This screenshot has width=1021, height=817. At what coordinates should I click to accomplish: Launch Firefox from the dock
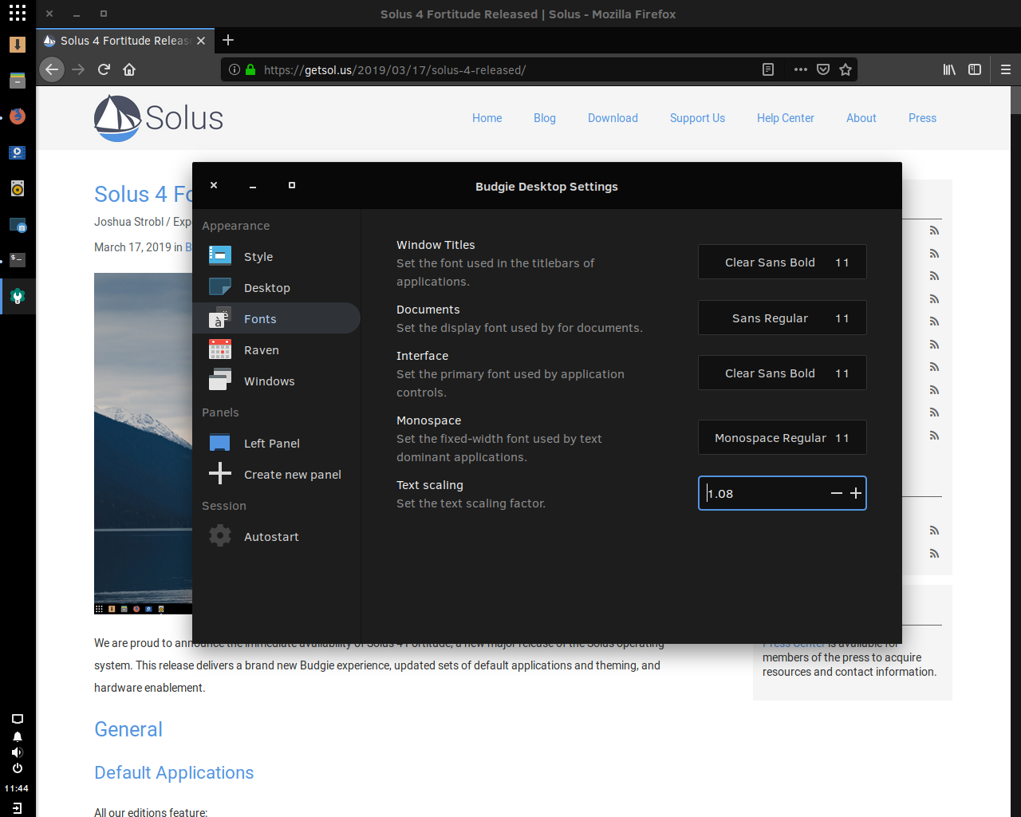point(18,116)
